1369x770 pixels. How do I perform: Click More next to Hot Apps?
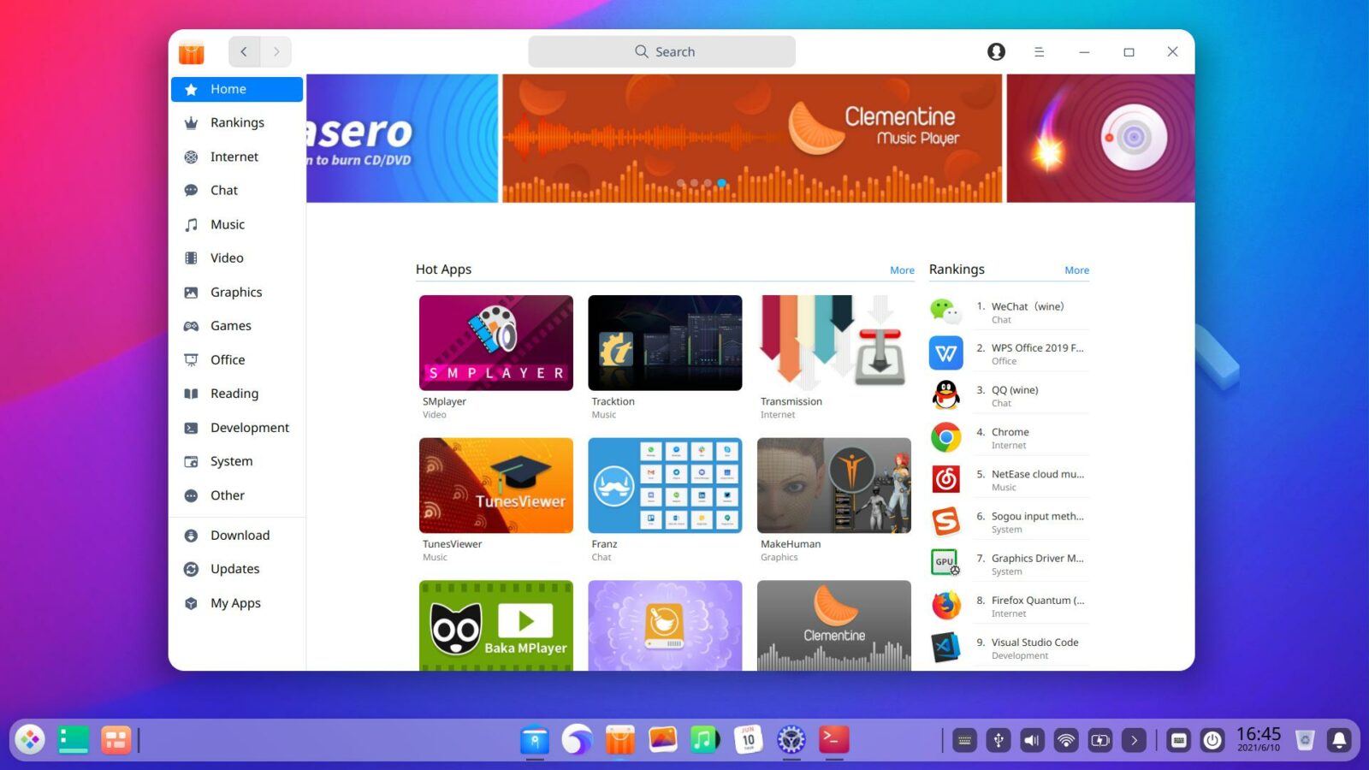click(x=901, y=269)
